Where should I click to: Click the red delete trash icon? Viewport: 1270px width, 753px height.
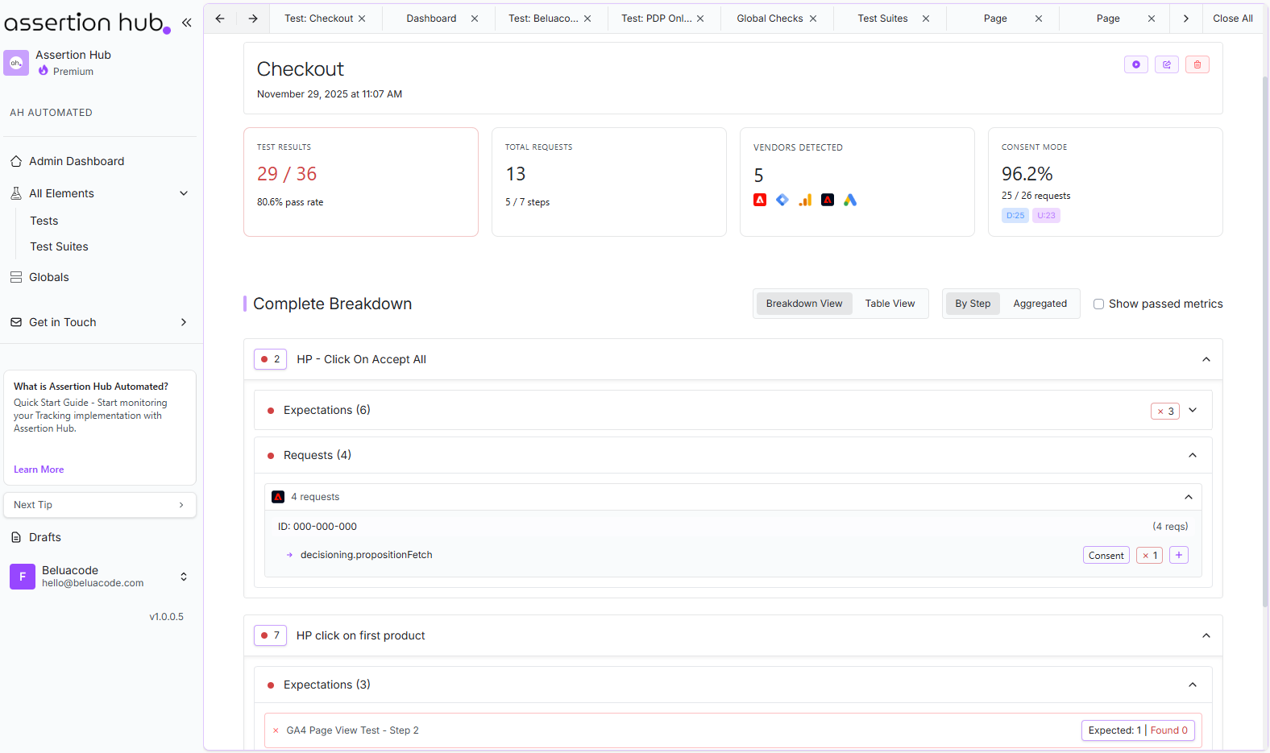tap(1197, 64)
